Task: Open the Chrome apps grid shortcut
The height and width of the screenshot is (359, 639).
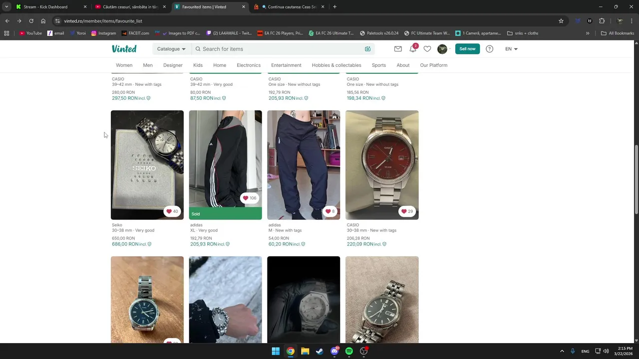Action: tap(6, 33)
